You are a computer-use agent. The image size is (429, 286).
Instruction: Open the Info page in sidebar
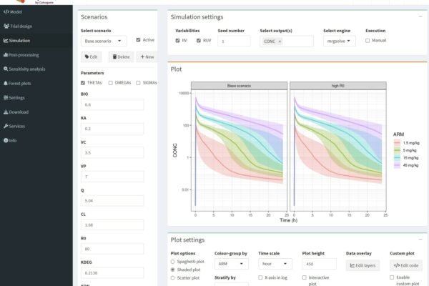pyautogui.click(x=6, y=140)
